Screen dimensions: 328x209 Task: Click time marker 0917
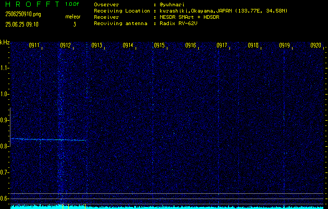pos(222,45)
